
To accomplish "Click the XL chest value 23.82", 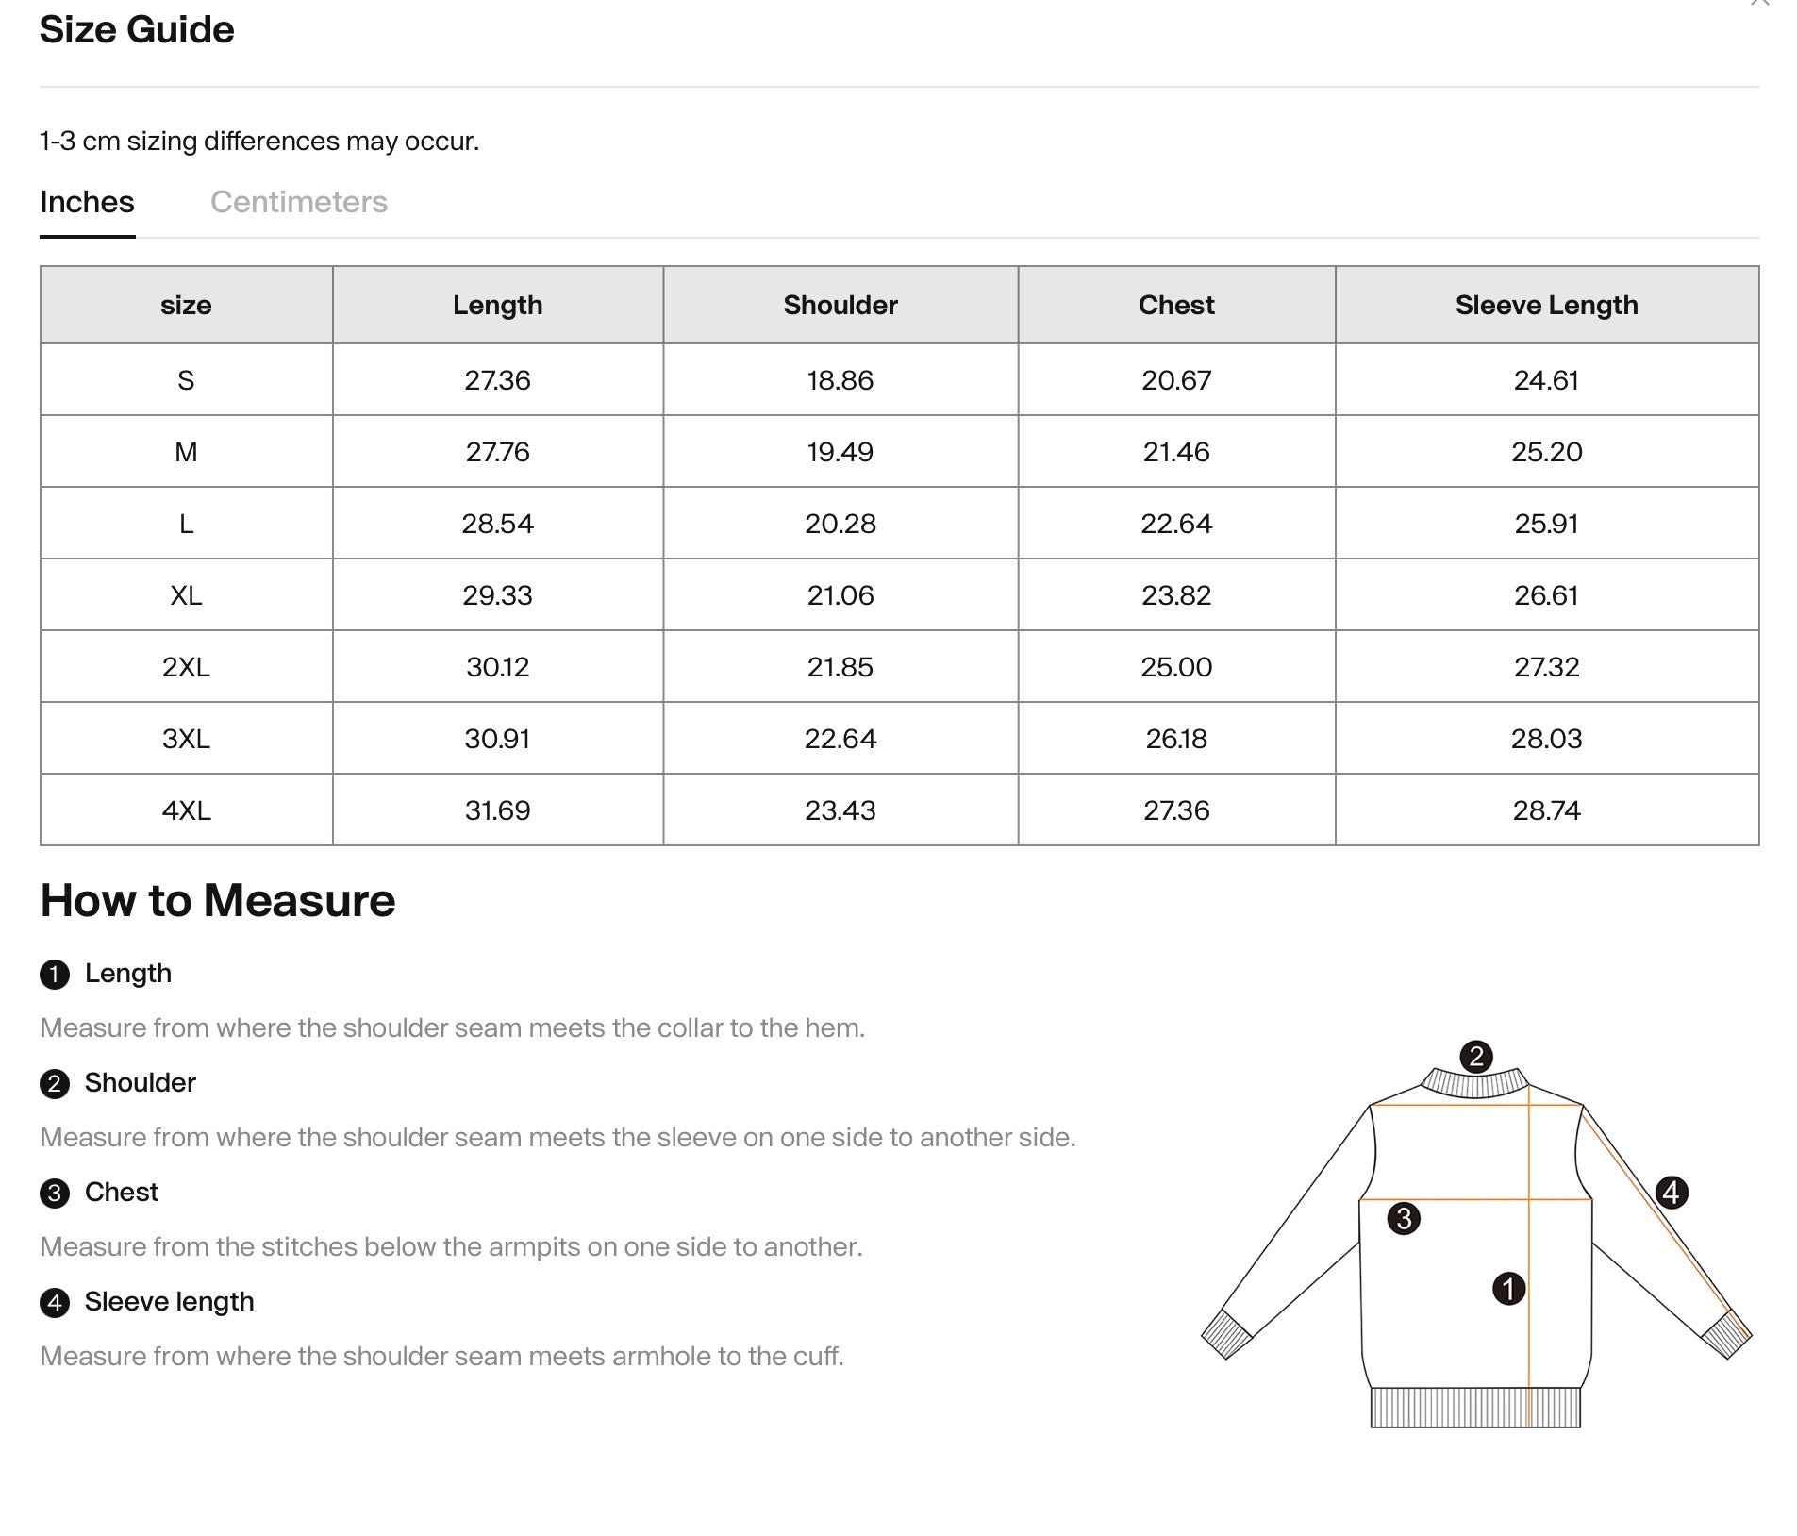I will click(x=1176, y=595).
